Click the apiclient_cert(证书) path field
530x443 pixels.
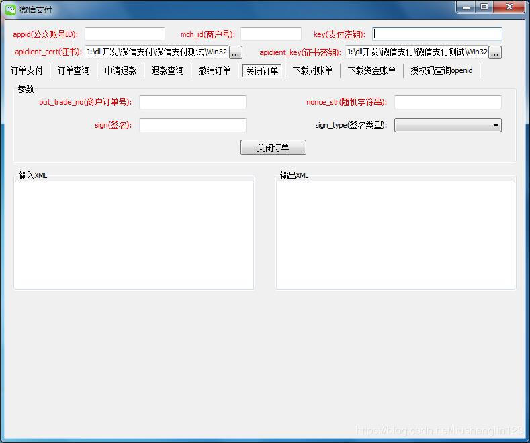point(157,52)
